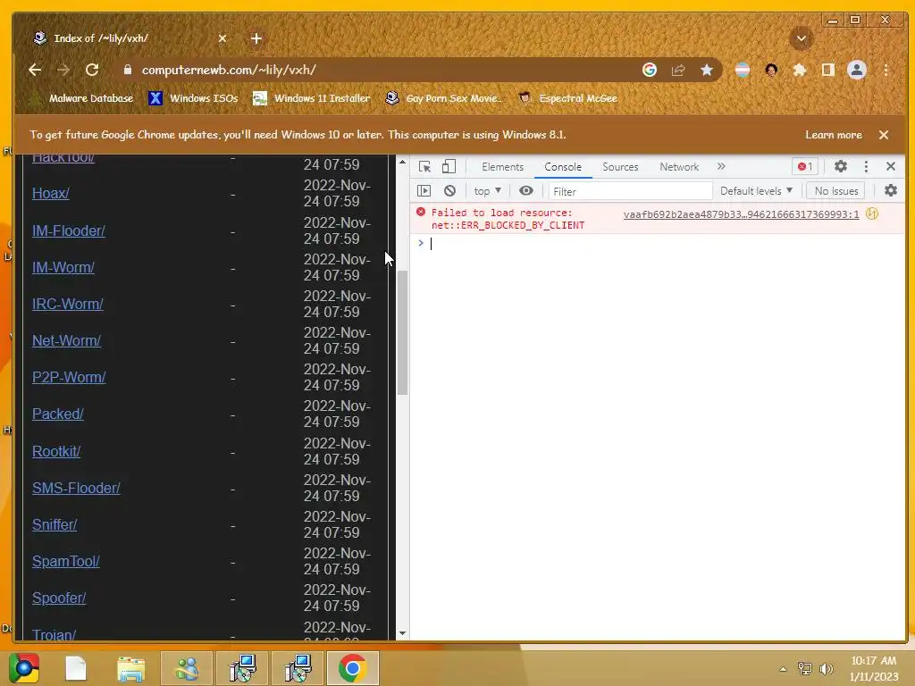
Task: Toggle the device toolbar icon
Action: (449, 167)
